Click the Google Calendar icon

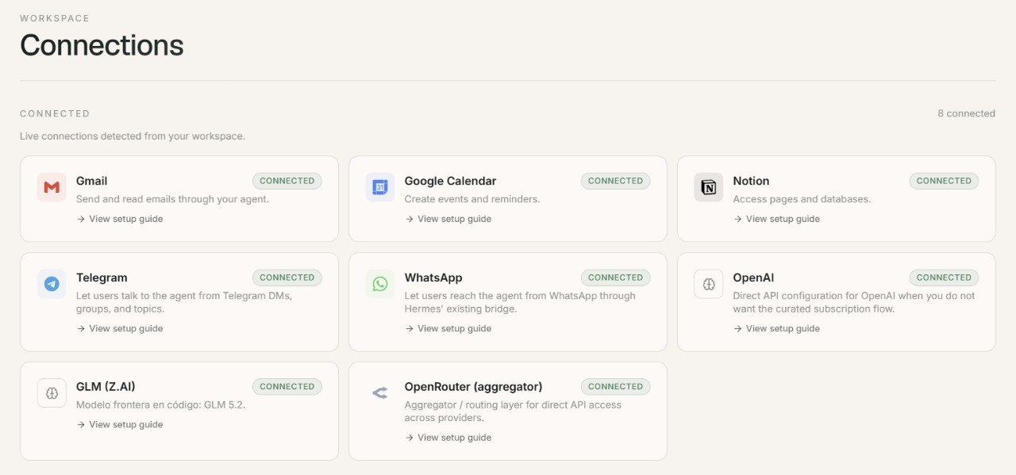pos(380,187)
